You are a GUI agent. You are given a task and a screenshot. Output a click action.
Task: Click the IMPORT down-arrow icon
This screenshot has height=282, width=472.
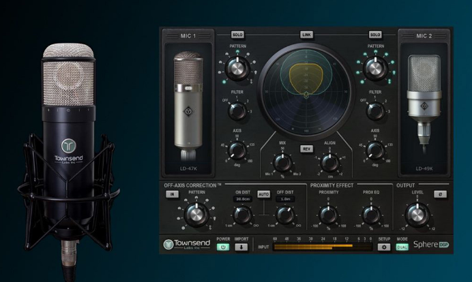click(x=241, y=247)
